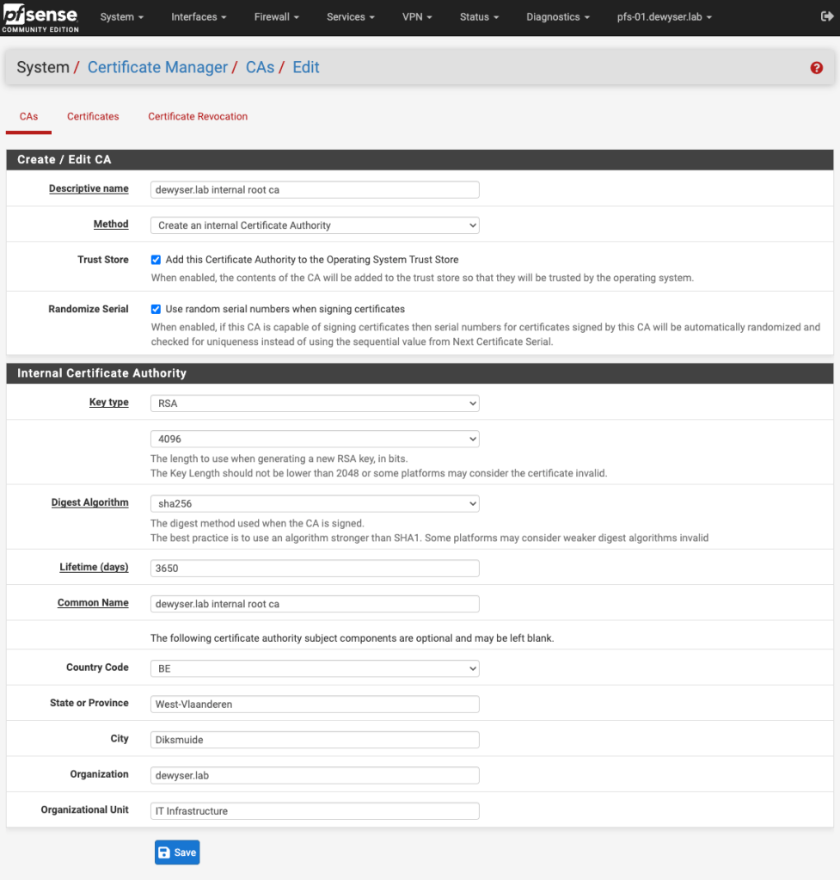This screenshot has width=840, height=880.
Task: Click the CAs breadcrumb link
Action: click(x=260, y=67)
